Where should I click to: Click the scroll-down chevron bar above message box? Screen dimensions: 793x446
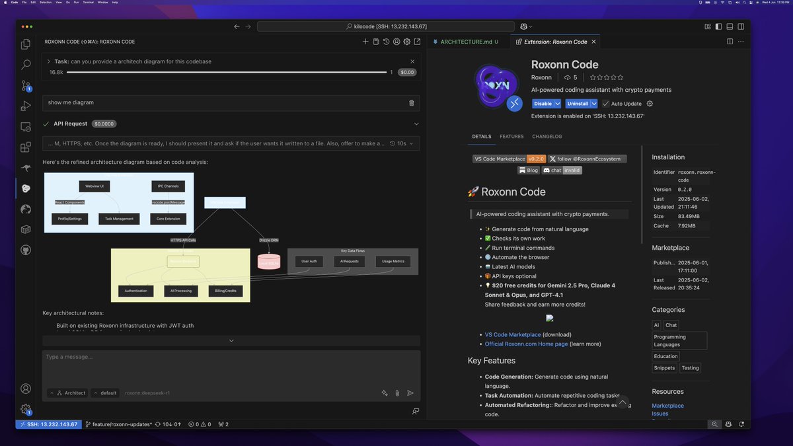(231, 341)
